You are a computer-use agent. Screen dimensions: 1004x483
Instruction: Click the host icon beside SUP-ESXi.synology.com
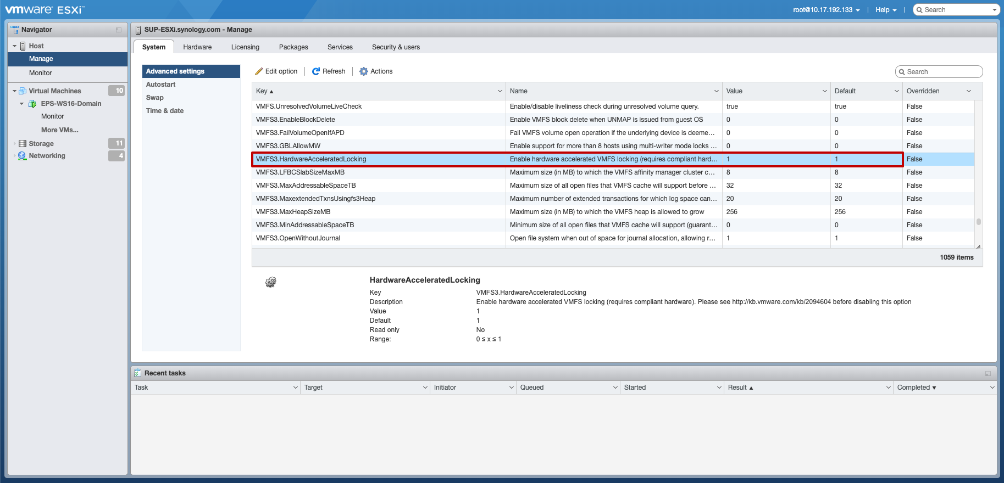click(138, 30)
